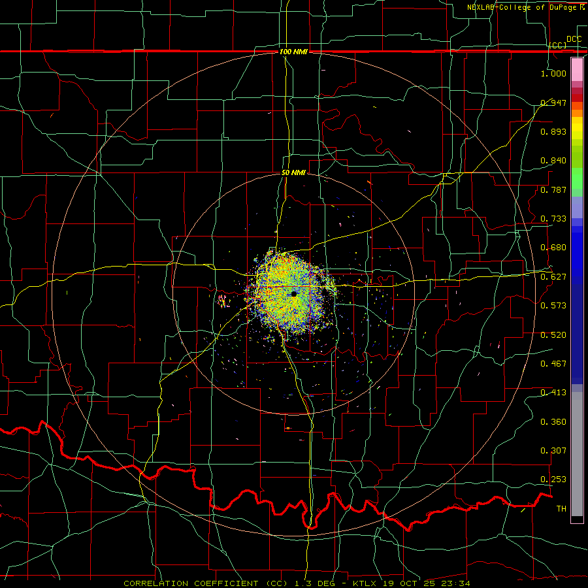Image resolution: width=588 pixels, height=588 pixels.
Task: Click the 0.627 scale value
Action: point(553,277)
